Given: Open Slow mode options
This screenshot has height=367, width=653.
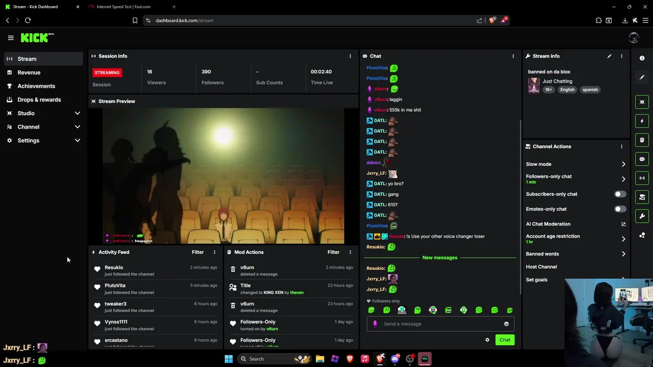Looking at the screenshot, I should (x=576, y=164).
